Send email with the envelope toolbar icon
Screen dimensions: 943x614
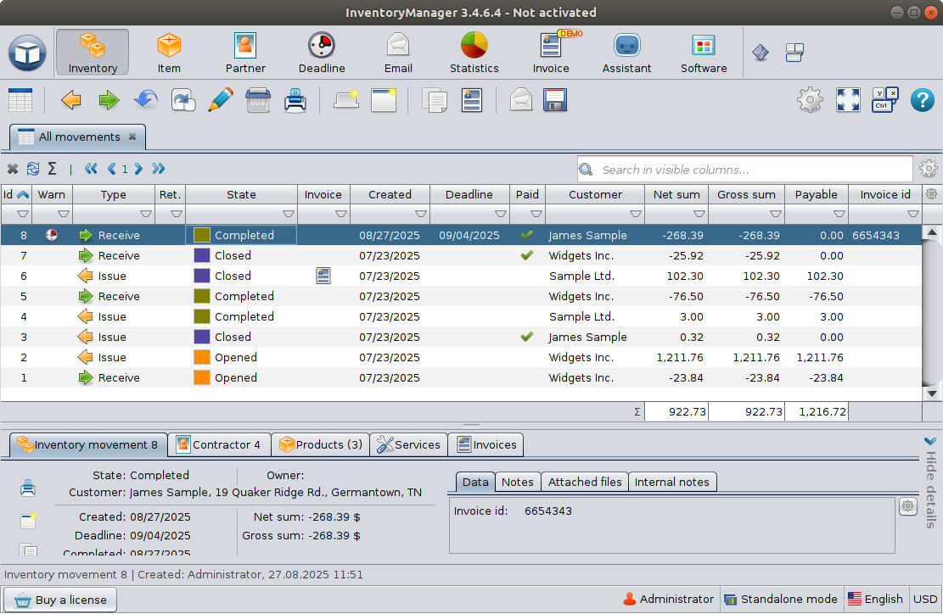(x=521, y=100)
